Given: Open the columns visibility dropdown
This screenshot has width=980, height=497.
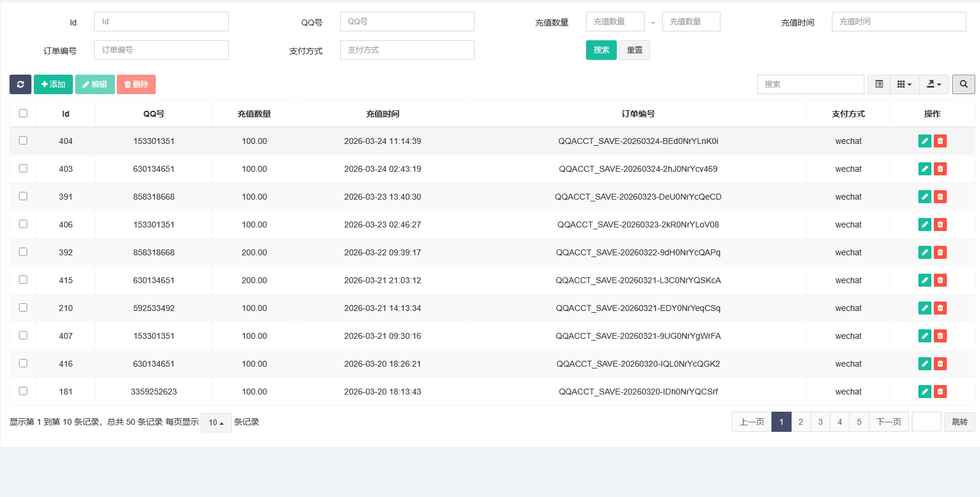Looking at the screenshot, I should (904, 84).
